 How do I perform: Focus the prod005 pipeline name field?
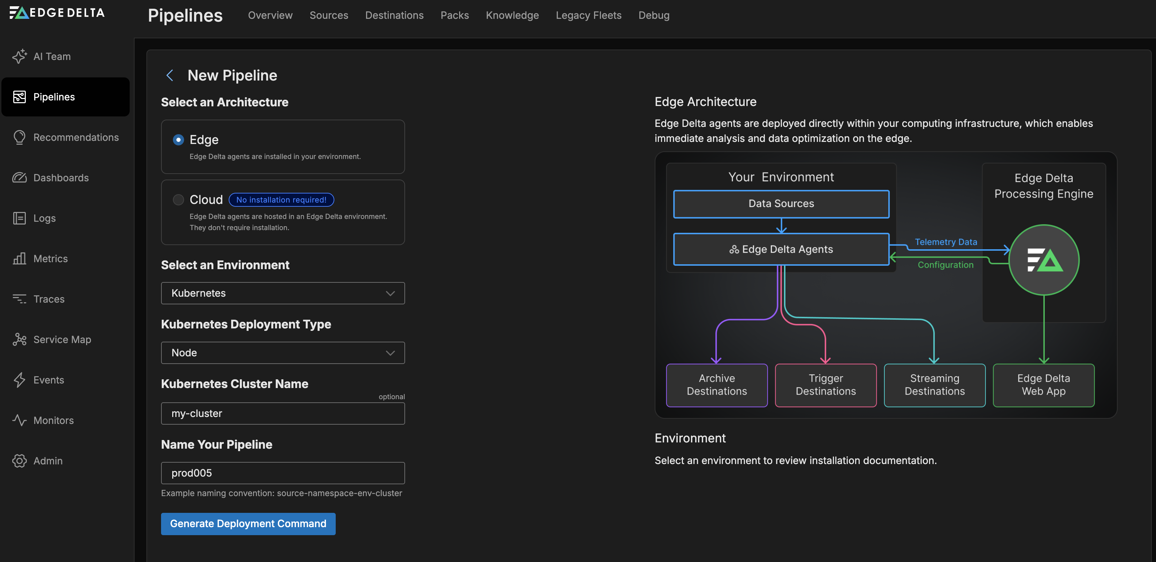point(283,473)
